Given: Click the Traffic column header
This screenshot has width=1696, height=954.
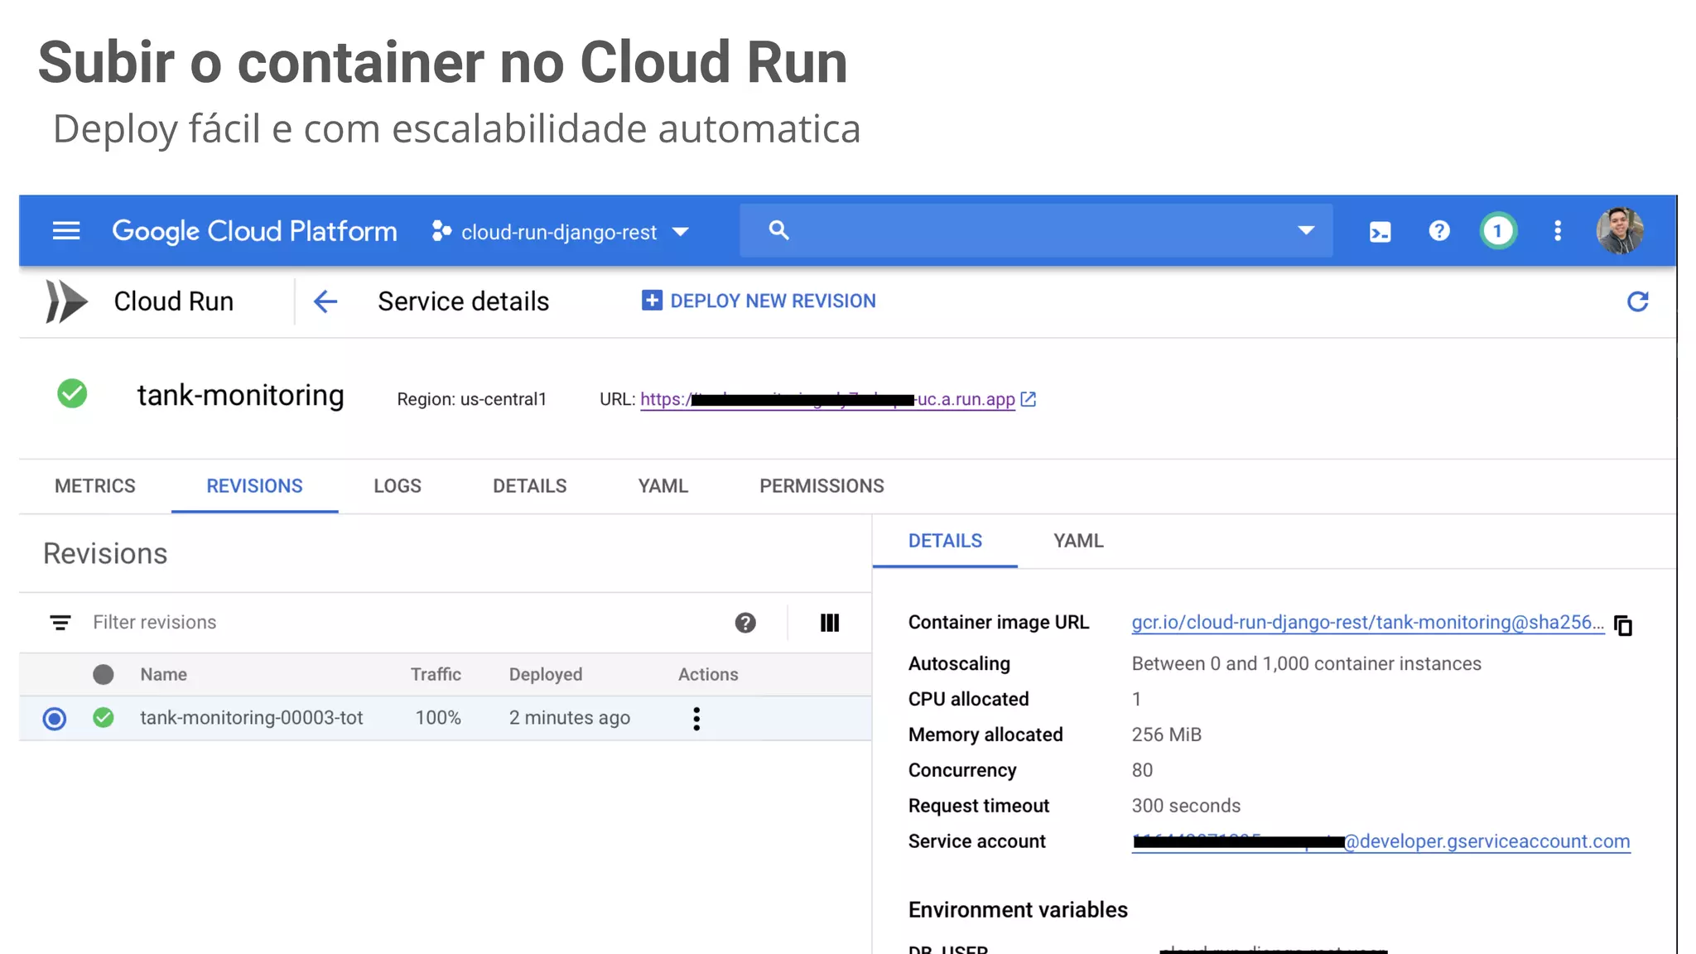Looking at the screenshot, I should (x=436, y=674).
